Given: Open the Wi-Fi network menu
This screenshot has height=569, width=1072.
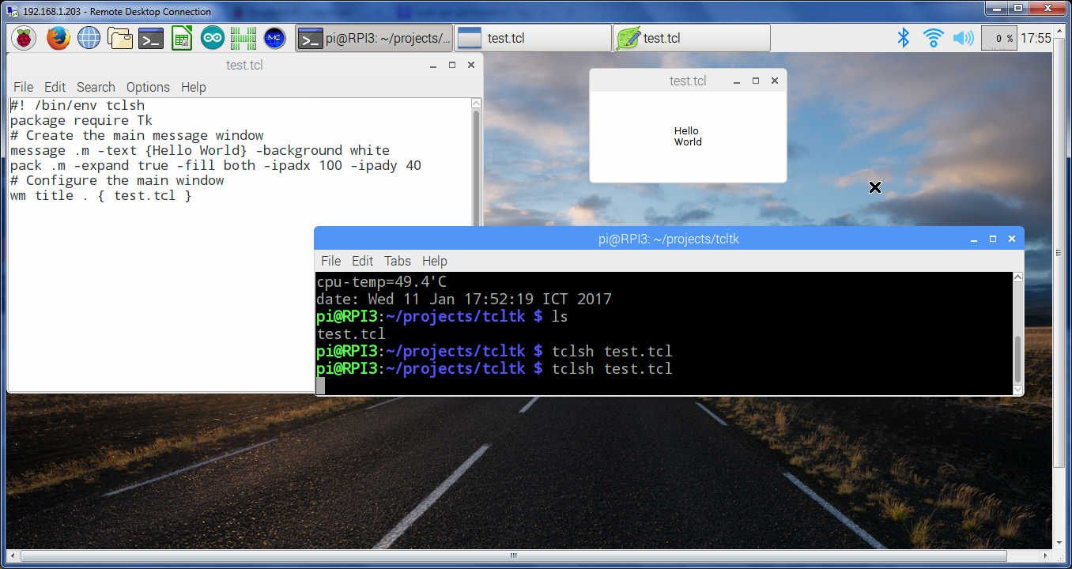Looking at the screenshot, I should click(x=933, y=38).
